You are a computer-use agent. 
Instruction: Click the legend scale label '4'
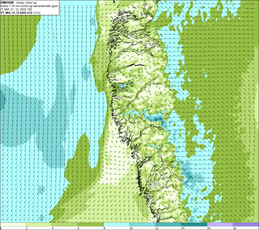(x=53, y=228)
